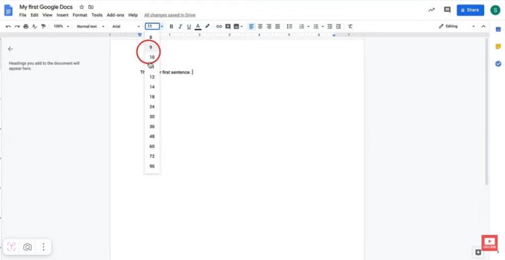The width and height of the screenshot is (505, 260).
Task: Click the text color button
Action: (x=198, y=26)
